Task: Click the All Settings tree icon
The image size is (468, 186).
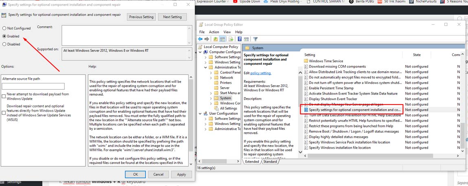Action: pyautogui.click(x=217, y=109)
